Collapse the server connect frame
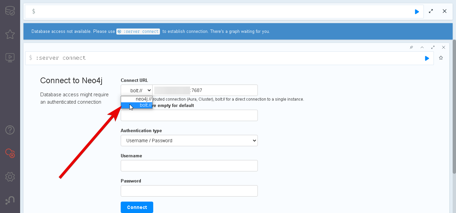456x213 pixels. [x=422, y=47]
